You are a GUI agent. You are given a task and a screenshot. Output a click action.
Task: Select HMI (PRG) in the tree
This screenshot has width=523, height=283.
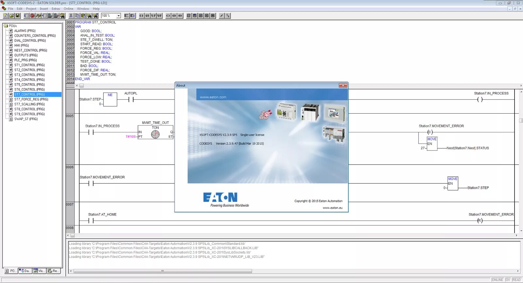tap(22, 45)
